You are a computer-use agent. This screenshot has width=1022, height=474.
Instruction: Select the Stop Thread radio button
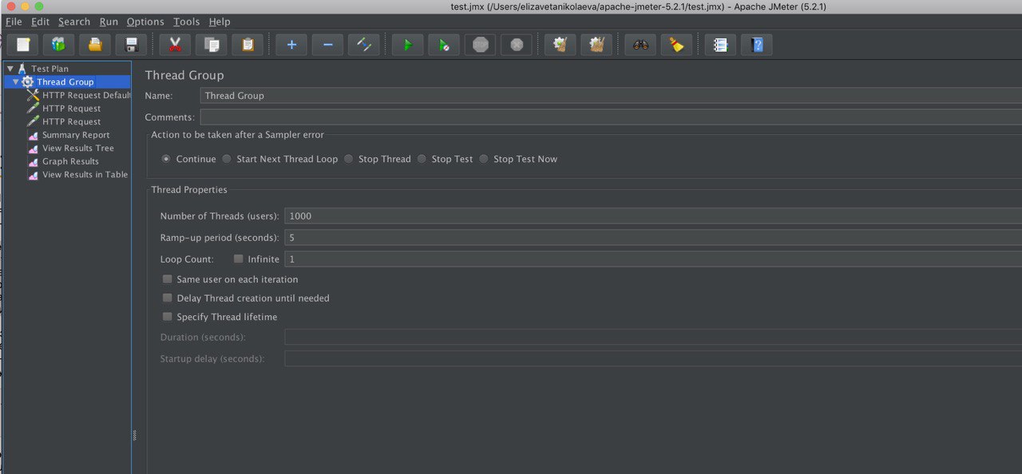348,159
